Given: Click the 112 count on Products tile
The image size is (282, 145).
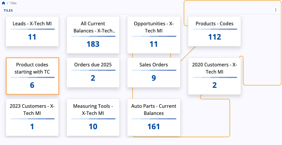Looking at the screenshot, I should [214, 37].
